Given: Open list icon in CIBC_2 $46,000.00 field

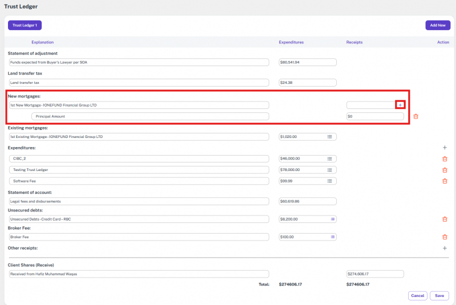Looking at the screenshot, I should (329, 158).
